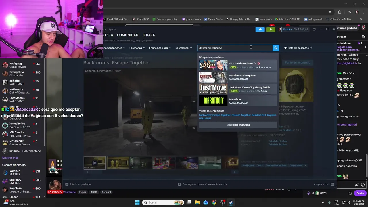Open Chrome from Windows taskbar
368x207 pixels.
[214, 202]
